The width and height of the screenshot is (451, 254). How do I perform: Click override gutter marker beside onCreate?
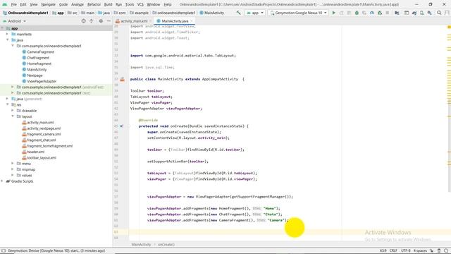pyautogui.click(x=122, y=126)
